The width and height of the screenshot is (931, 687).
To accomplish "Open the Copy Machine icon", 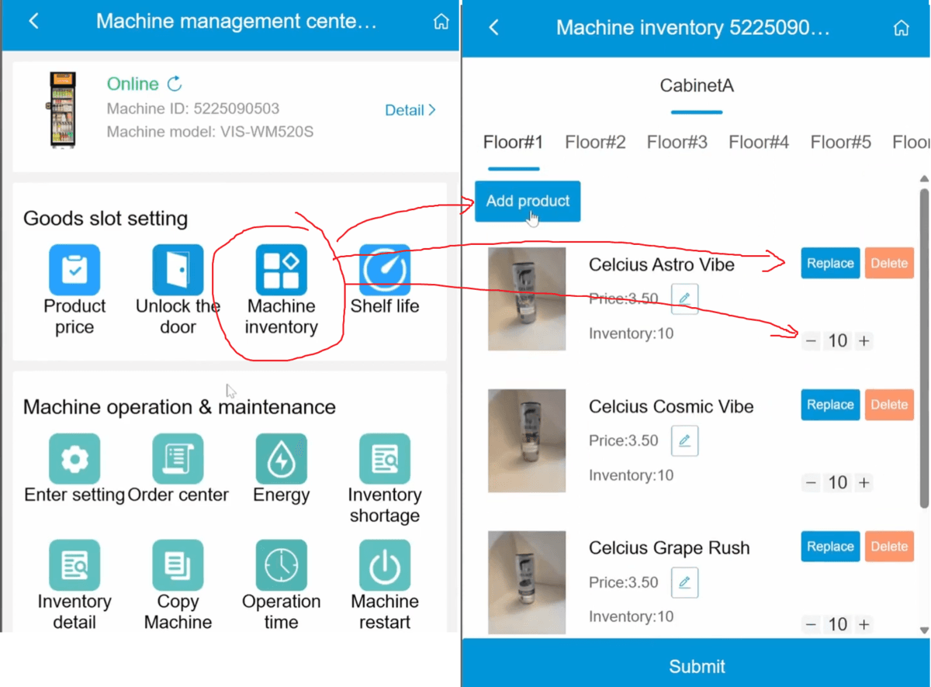I will (x=178, y=565).
